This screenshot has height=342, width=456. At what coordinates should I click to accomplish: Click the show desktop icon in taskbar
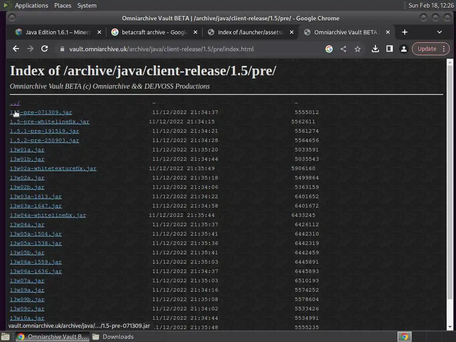tap(5, 337)
